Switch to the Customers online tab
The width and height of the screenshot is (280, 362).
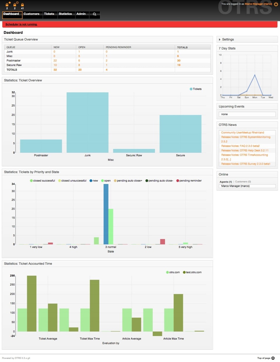pyautogui.click(x=243, y=182)
